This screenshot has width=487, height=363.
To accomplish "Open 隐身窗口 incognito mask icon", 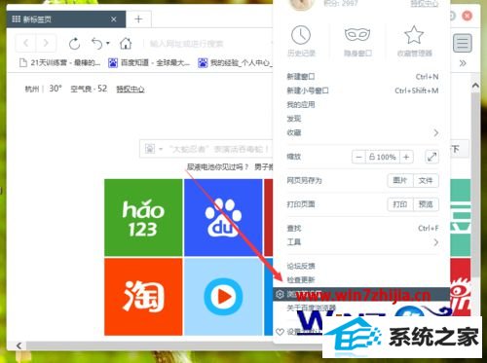I will [357, 35].
